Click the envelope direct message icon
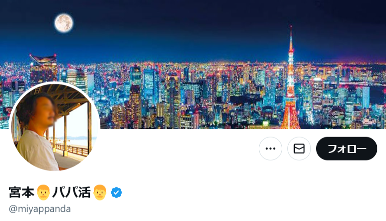The width and height of the screenshot is (386, 221). coord(299,148)
